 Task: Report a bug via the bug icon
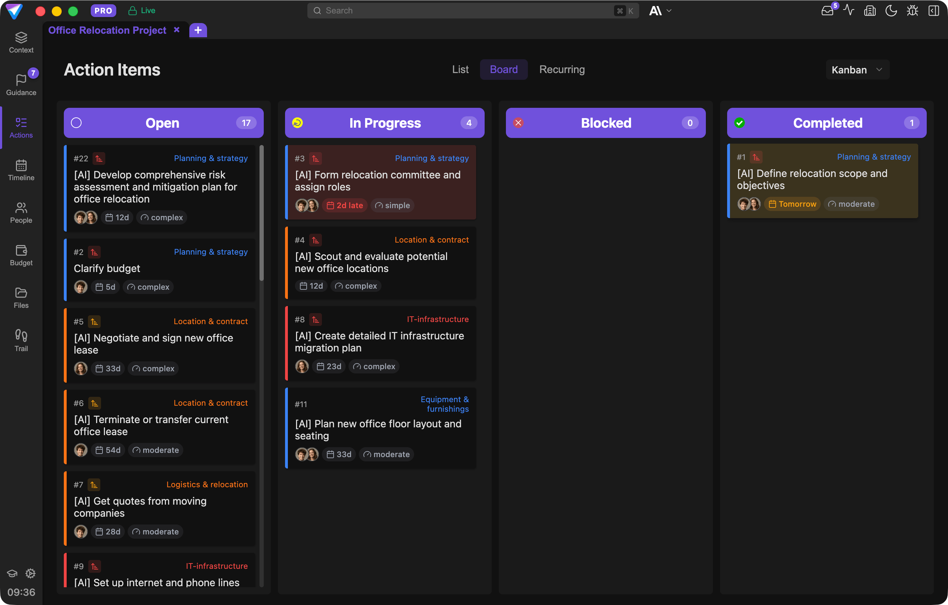point(912,11)
